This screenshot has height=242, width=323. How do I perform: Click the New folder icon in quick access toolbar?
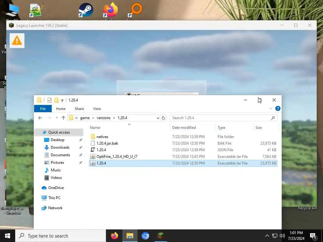click(x=56, y=100)
